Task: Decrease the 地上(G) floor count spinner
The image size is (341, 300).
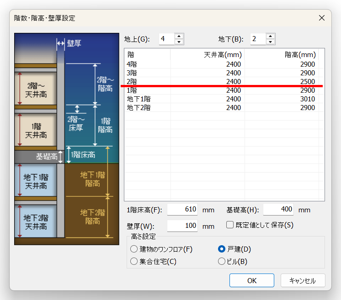Action: coord(179,42)
